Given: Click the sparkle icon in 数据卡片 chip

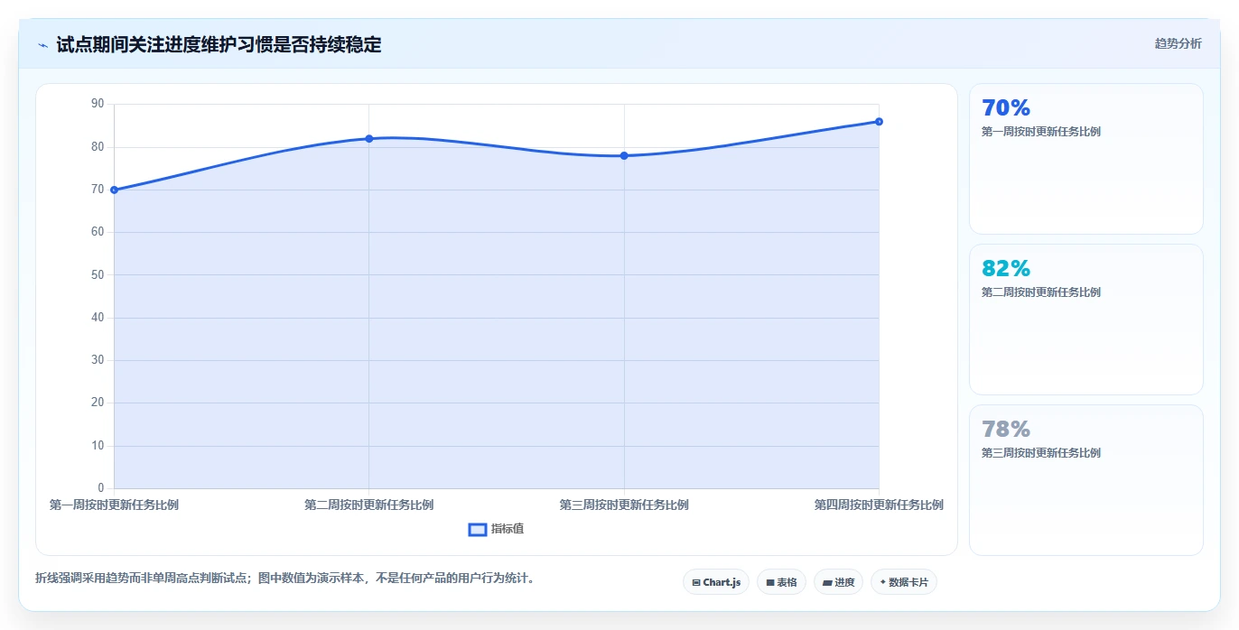Looking at the screenshot, I should 882,582.
